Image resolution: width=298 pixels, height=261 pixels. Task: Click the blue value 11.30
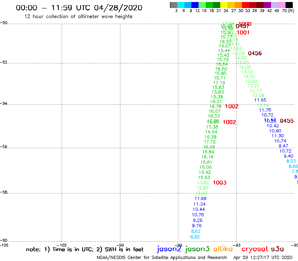[278, 136]
